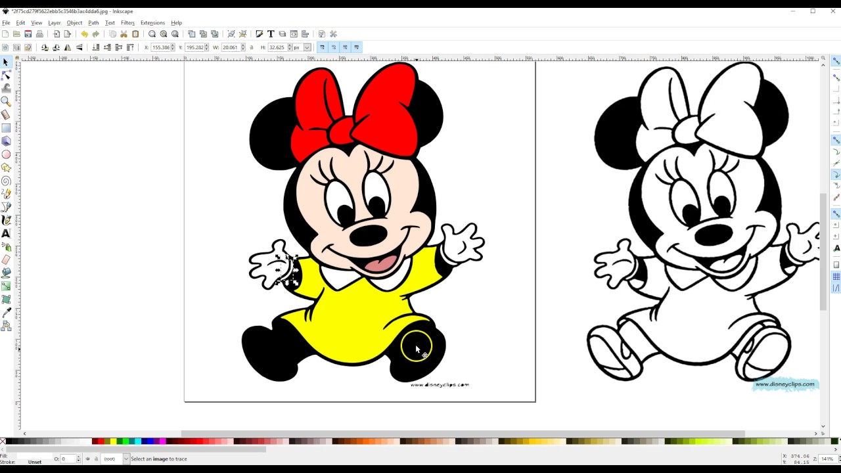The width and height of the screenshot is (841, 473).
Task: Select the Gradient tool
Action: pyautogui.click(x=6, y=286)
